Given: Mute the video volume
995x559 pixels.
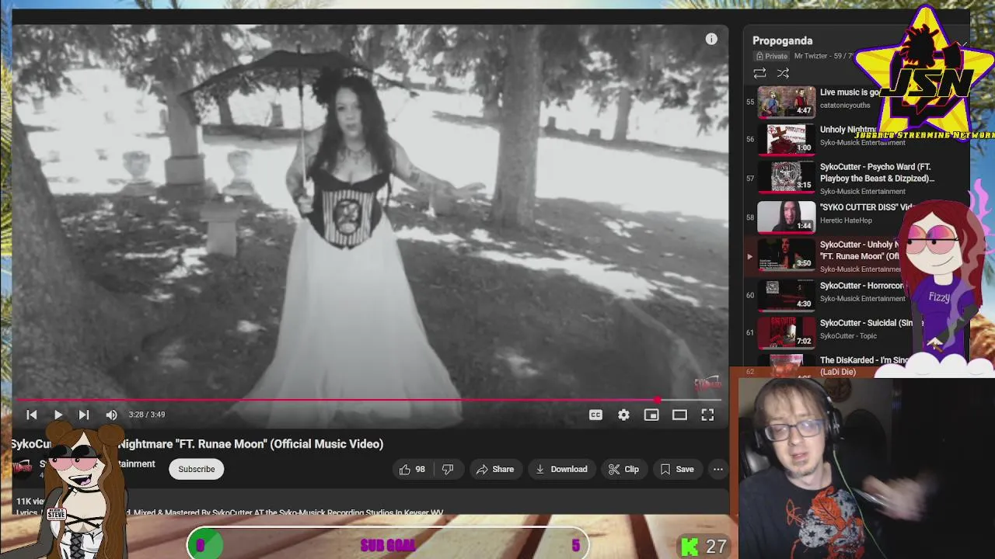Looking at the screenshot, I should coord(111,415).
